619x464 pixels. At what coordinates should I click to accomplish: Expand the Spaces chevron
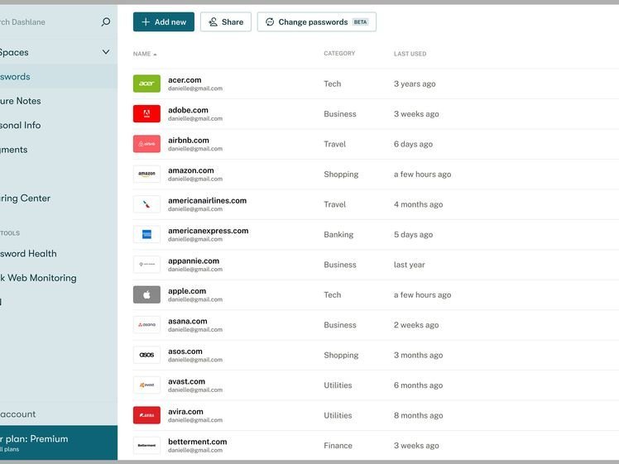click(x=105, y=52)
